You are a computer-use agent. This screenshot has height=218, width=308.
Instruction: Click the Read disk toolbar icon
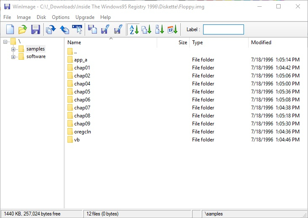tap(51, 29)
